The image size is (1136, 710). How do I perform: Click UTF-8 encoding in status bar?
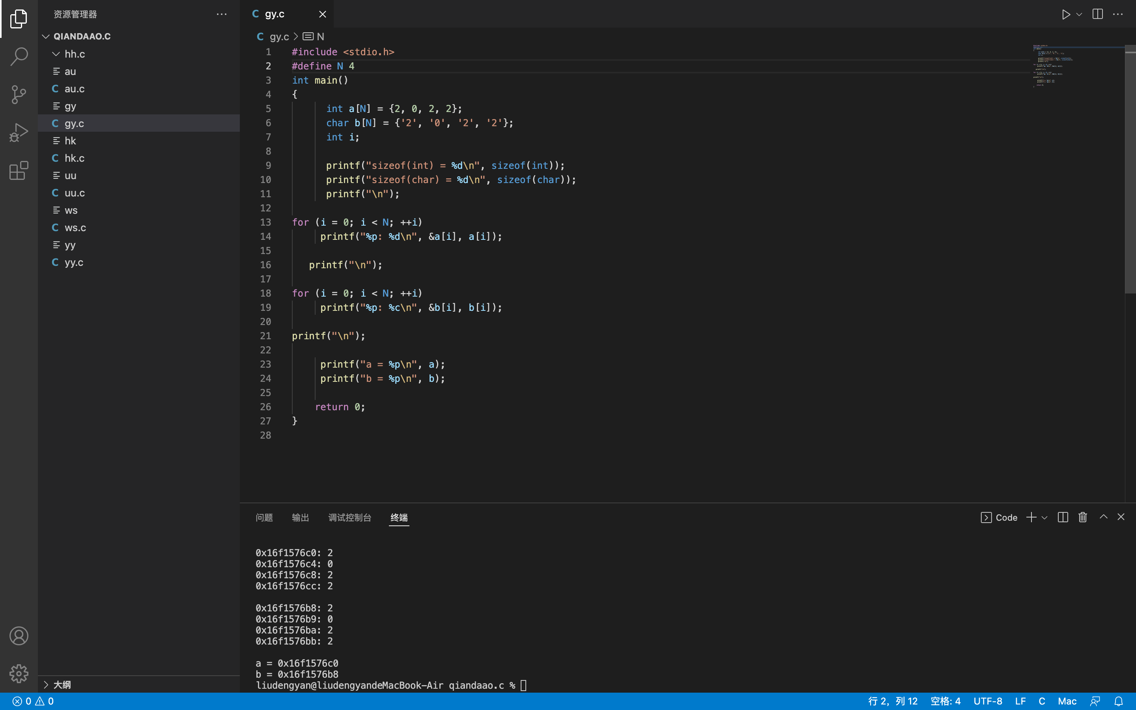988,701
